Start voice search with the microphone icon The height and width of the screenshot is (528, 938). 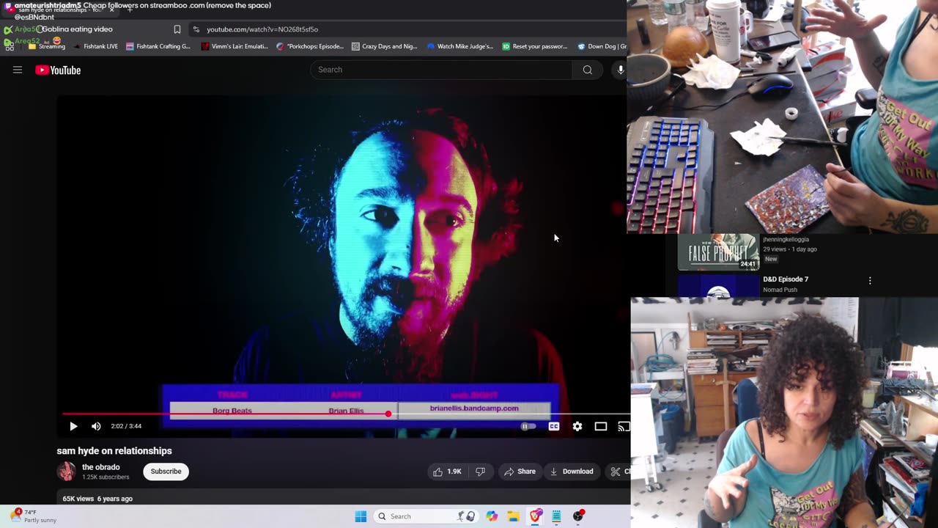620,70
